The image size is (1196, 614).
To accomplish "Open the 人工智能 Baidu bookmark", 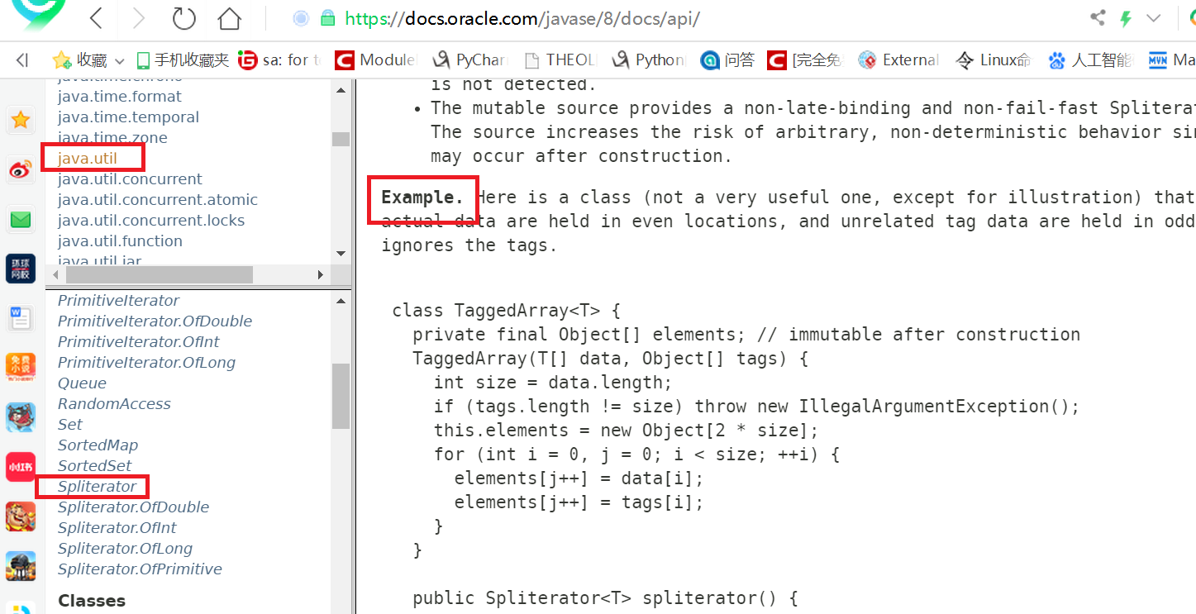I will point(1089,59).
